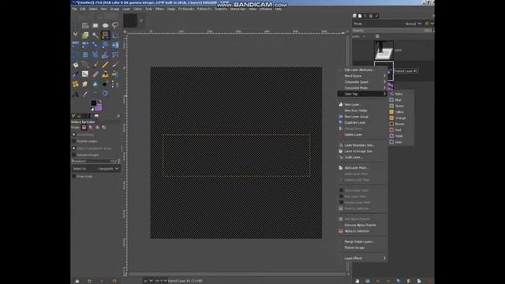Viewport: 505px width, 284px height.
Task: Select the Eraser tool in the toolbox
Action: pos(95,74)
